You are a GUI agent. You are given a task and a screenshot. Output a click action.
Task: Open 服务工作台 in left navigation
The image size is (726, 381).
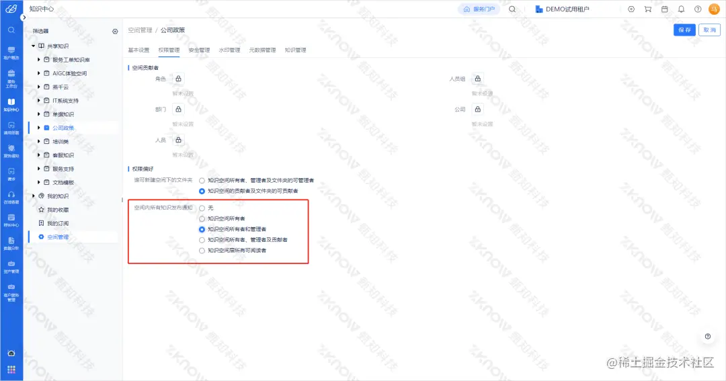click(x=11, y=78)
